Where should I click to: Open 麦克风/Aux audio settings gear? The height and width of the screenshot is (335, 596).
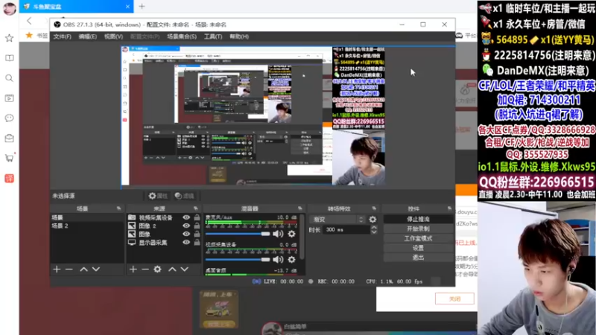coord(291,234)
